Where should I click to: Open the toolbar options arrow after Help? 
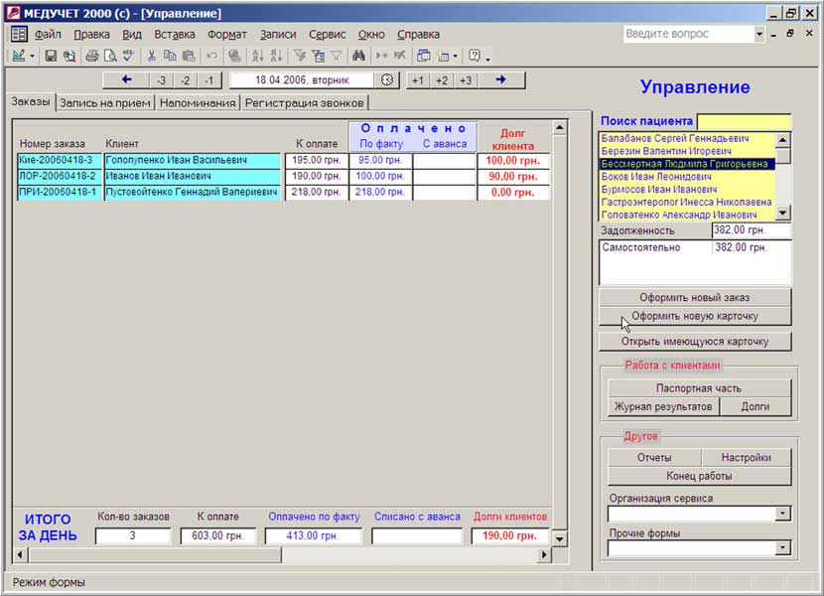point(487,58)
